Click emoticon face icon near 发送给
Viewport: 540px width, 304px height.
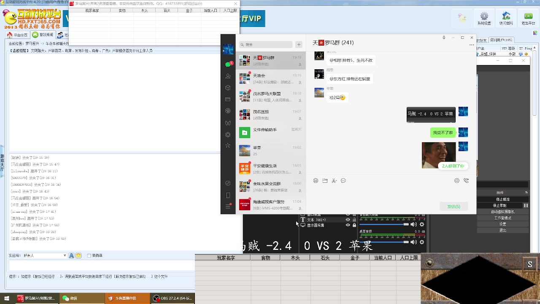(78, 255)
